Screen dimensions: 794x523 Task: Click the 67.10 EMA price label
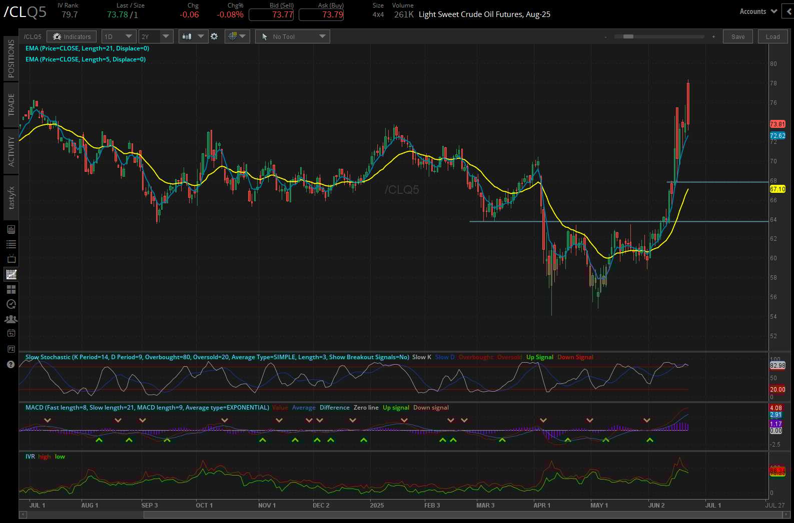pos(777,189)
